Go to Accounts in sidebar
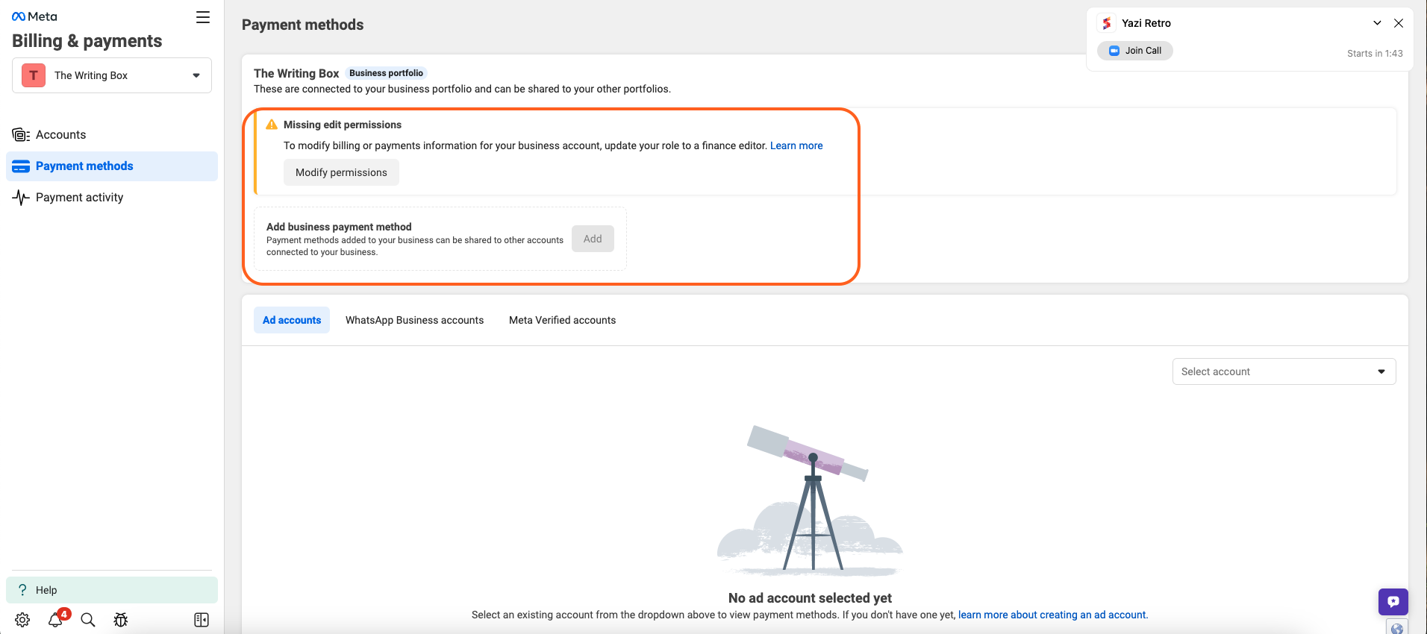Viewport: 1427px width, 634px height. (x=60, y=135)
